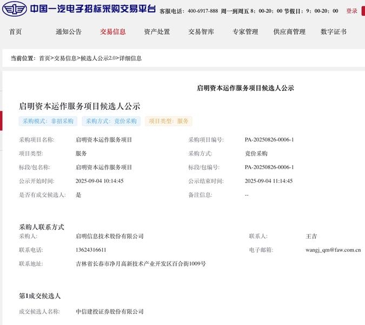
Task: Click the 联系地址 label
Action: click(31, 264)
